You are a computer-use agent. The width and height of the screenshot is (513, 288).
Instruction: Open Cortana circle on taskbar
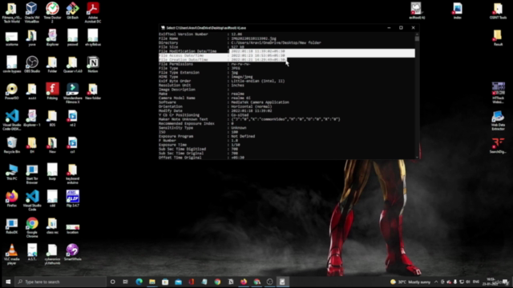[112, 282]
